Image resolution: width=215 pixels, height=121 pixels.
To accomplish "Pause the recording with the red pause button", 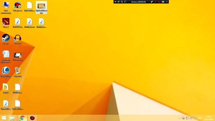I will [155, 2].
